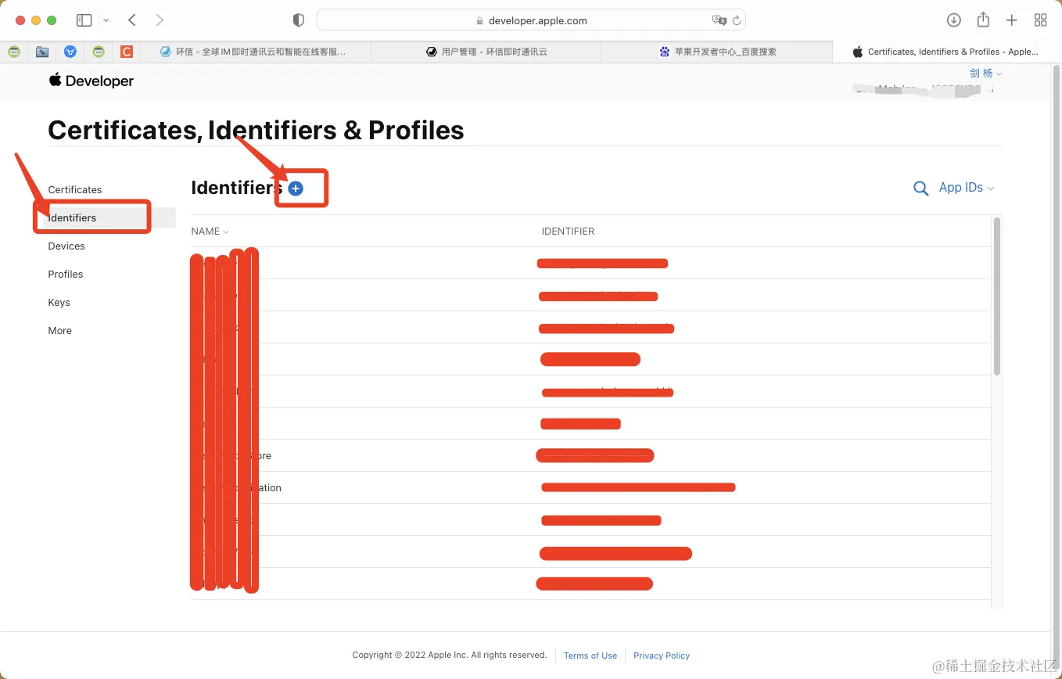This screenshot has height=679, width=1062.
Task: Open the blue bull-head pinned tab
Action: point(70,52)
